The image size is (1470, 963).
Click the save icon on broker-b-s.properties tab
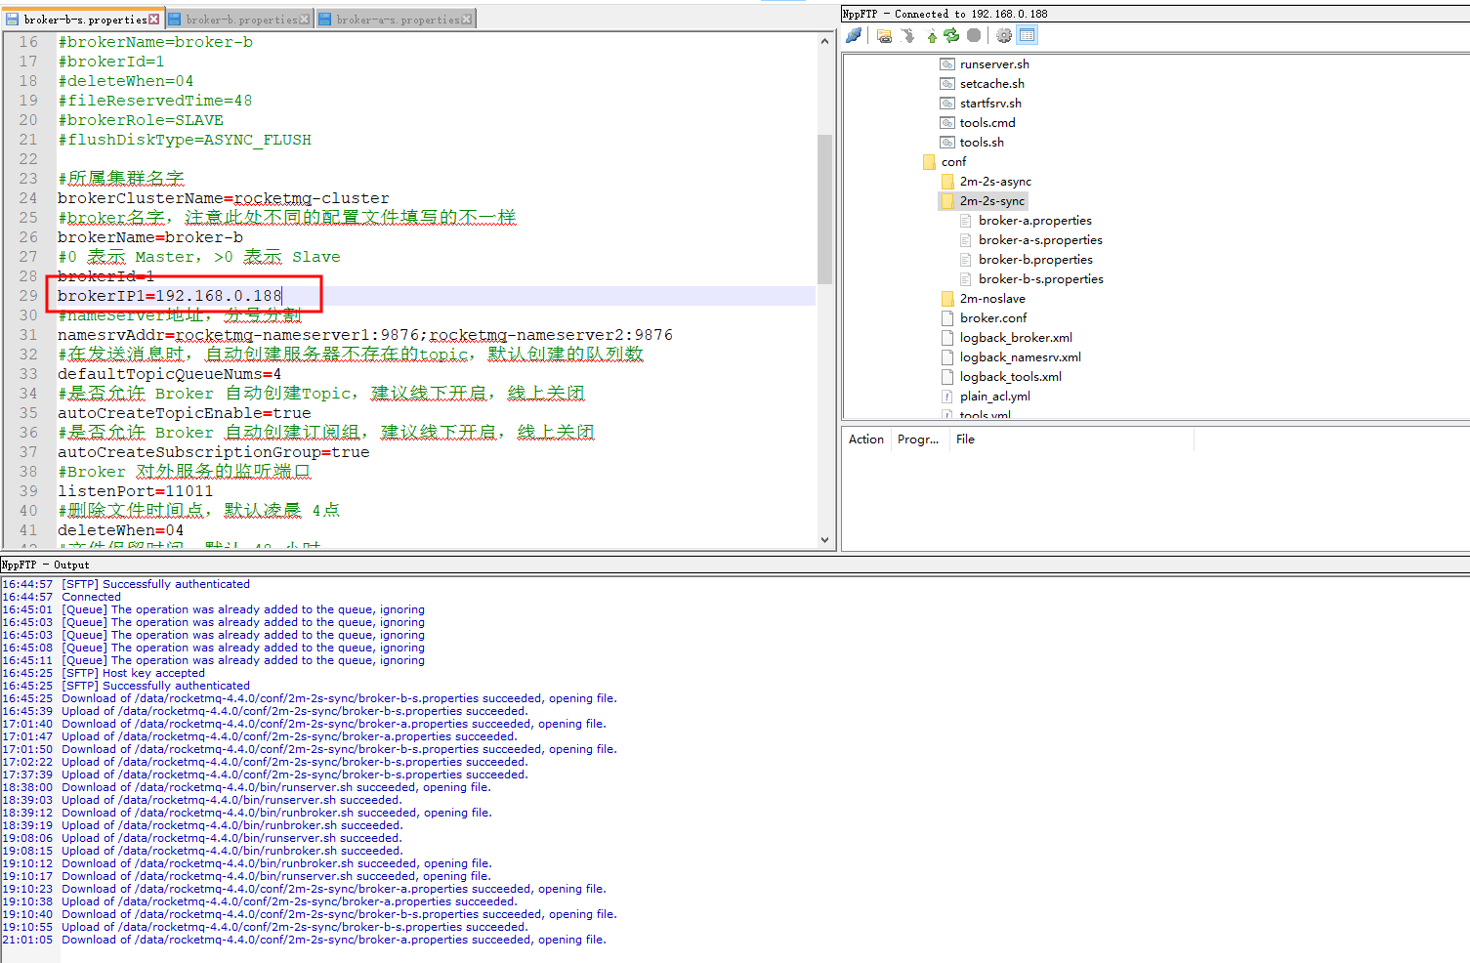point(11,17)
